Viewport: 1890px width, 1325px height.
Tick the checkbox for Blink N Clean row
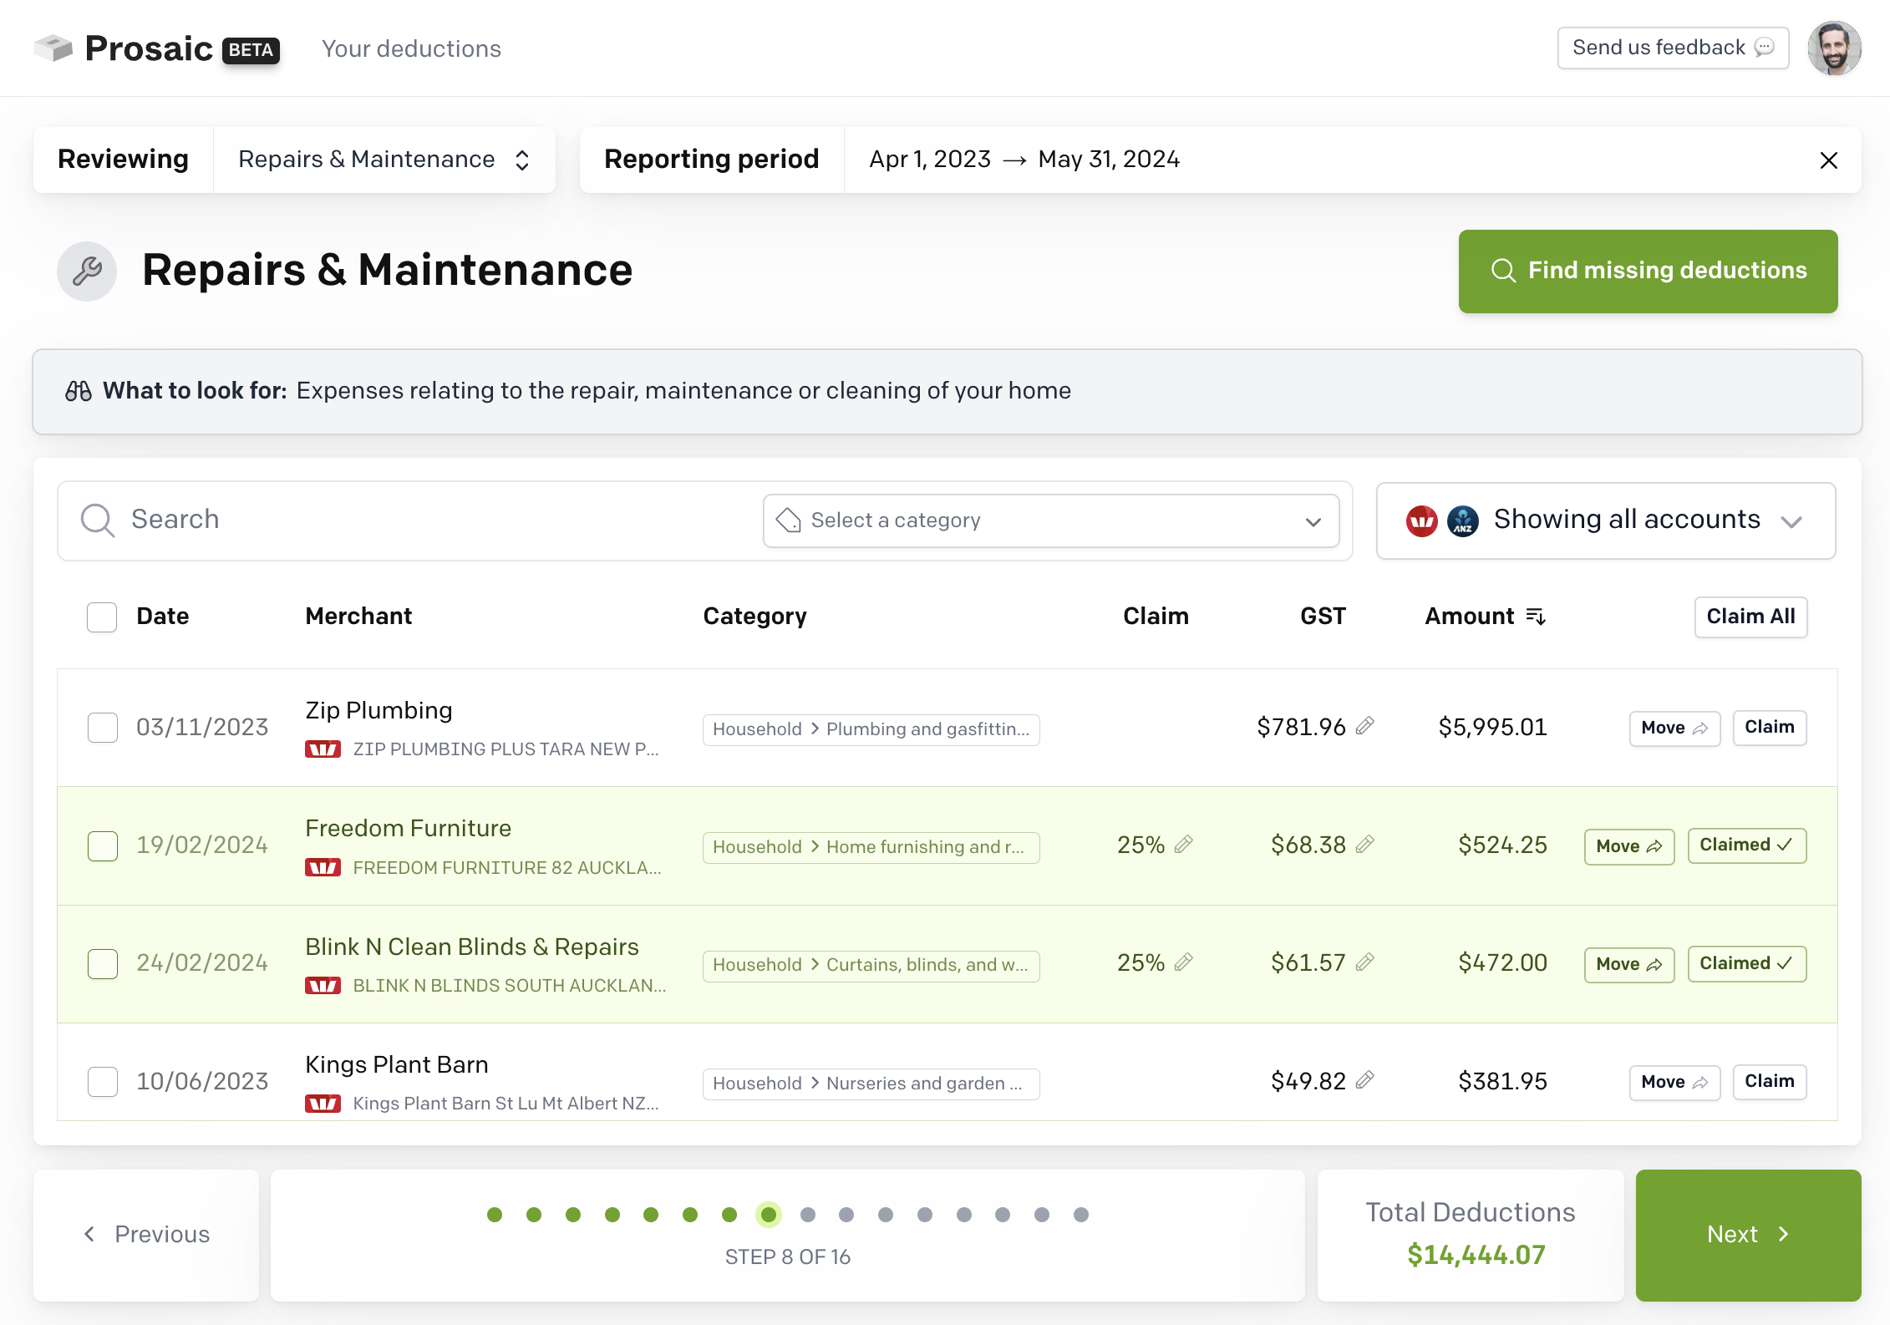pyautogui.click(x=102, y=963)
